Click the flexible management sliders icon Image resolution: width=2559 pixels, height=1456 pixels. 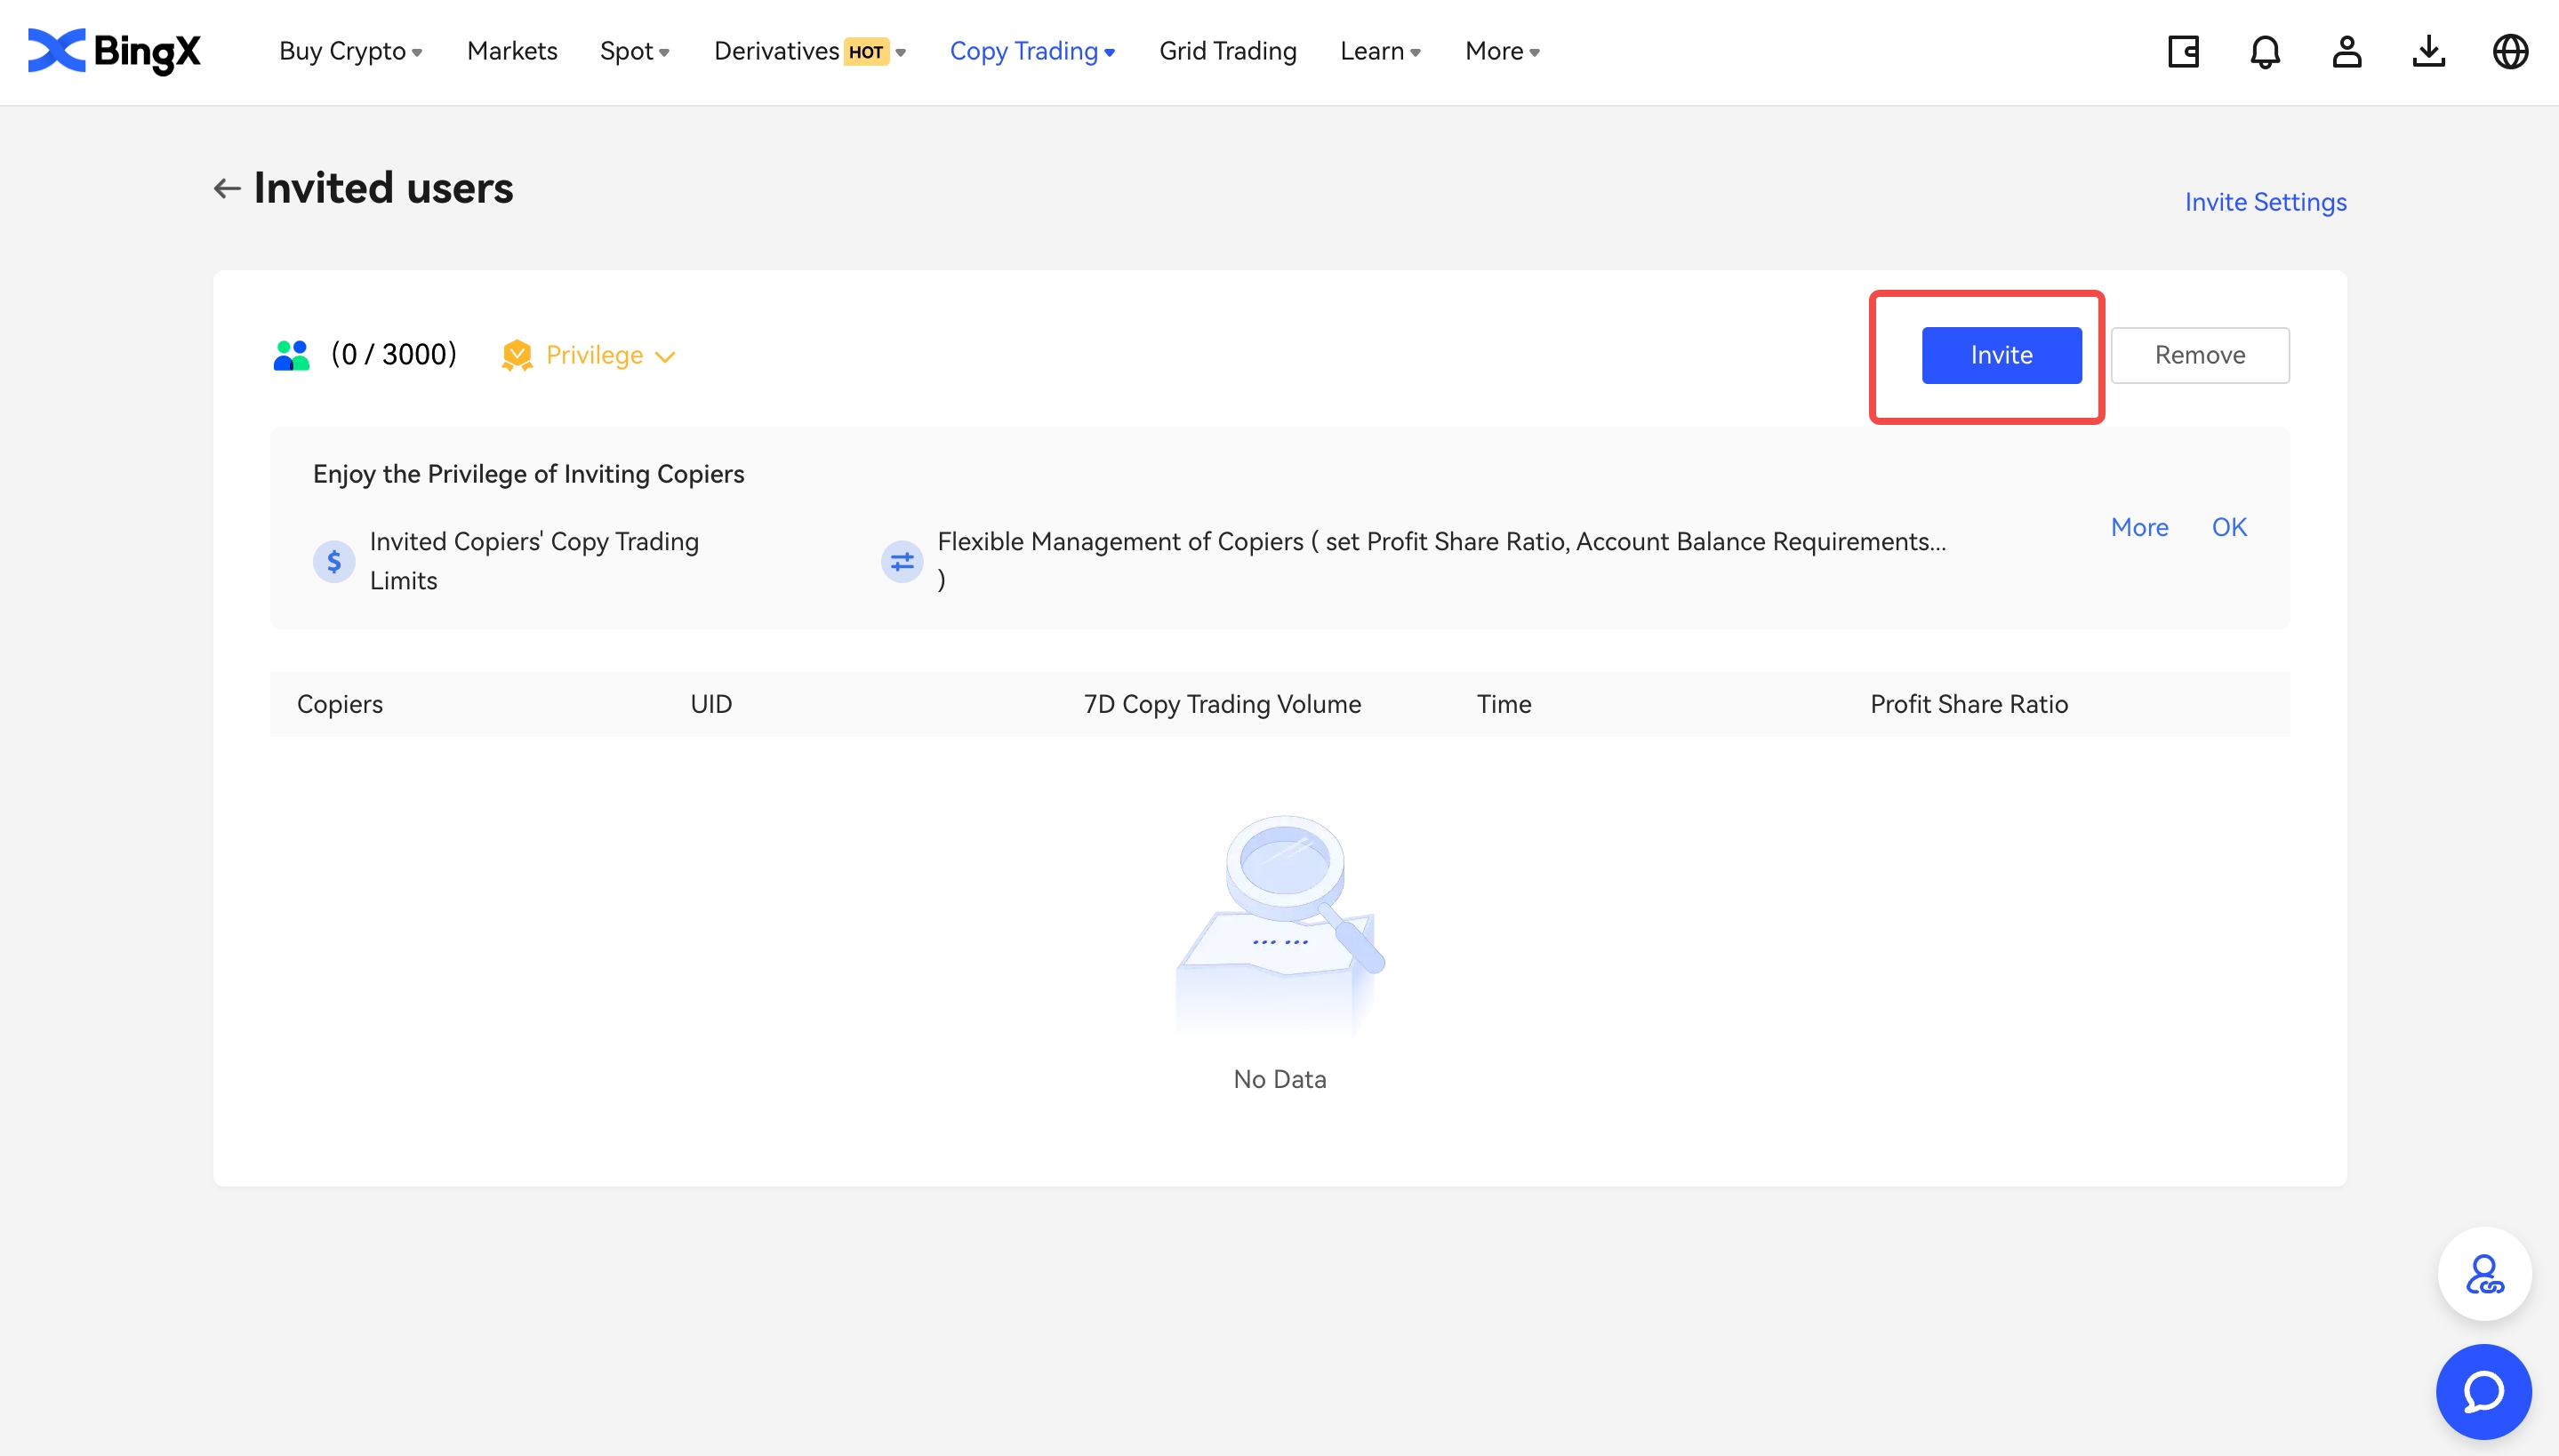tap(902, 561)
